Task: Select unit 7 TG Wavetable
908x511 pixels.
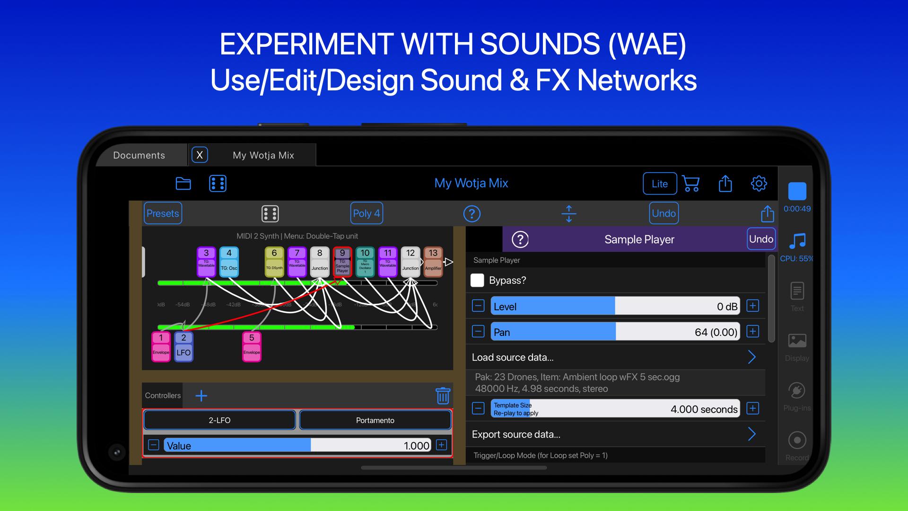Action: (x=297, y=262)
